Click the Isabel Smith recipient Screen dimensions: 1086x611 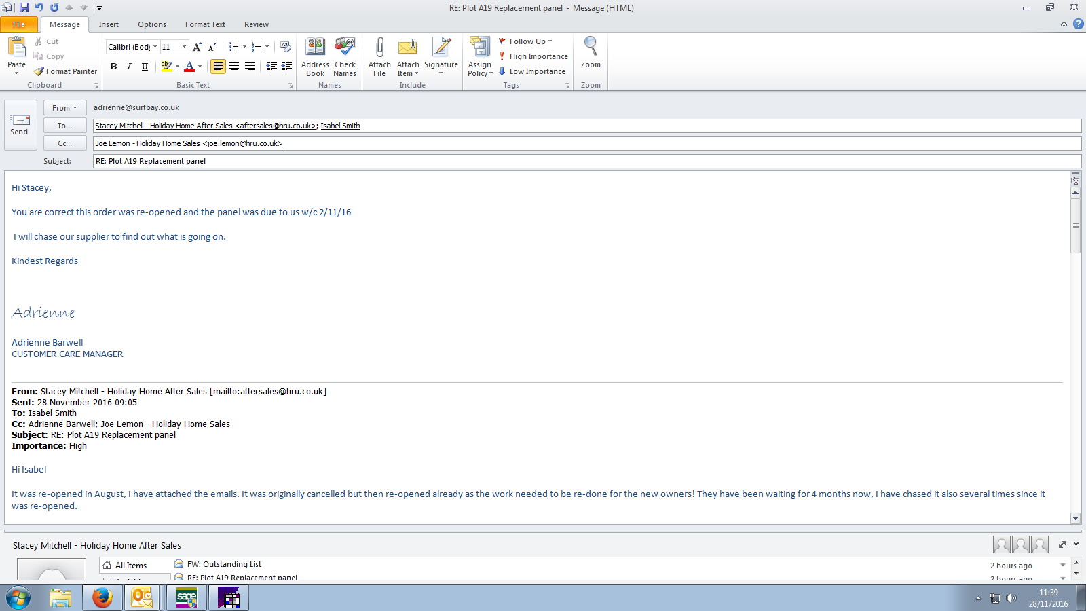pyautogui.click(x=340, y=126)
